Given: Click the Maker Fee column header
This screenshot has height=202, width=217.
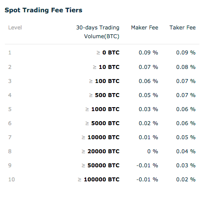Looking at the screenshot, I should point(145,28).
